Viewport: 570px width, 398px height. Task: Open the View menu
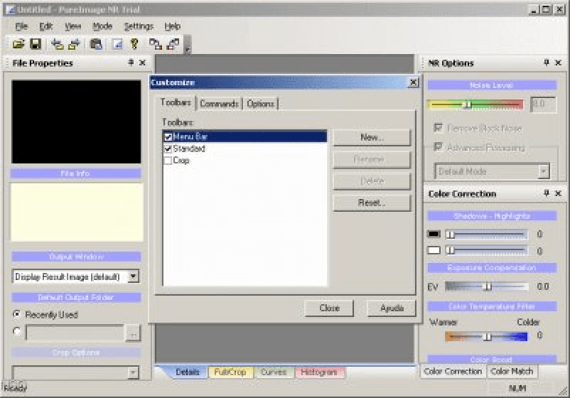point(72,26)
